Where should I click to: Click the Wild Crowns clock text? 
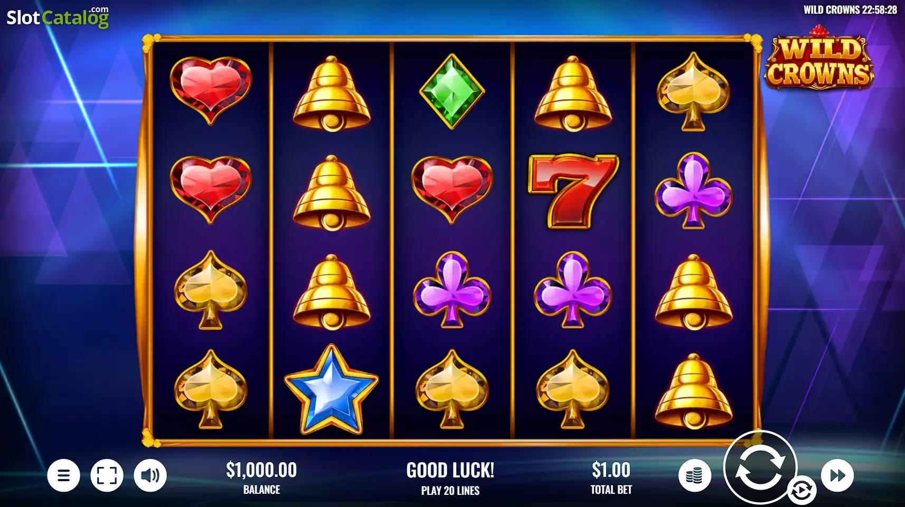[x=850, y=10]
